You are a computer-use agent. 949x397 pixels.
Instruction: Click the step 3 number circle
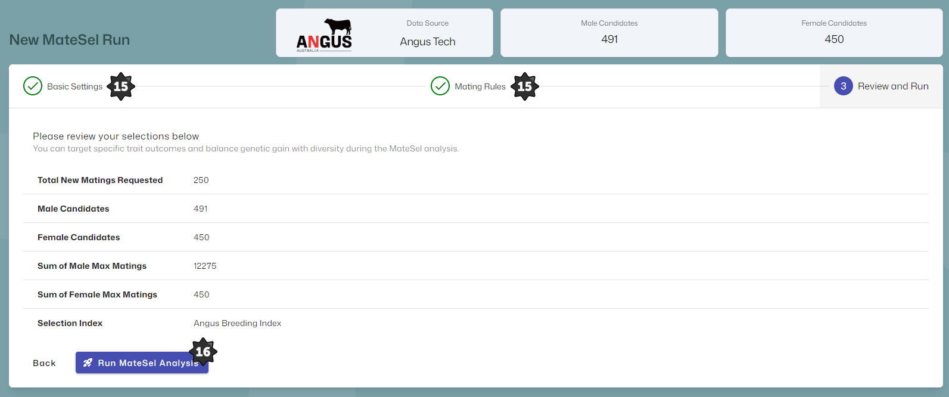tap(843, 86)
